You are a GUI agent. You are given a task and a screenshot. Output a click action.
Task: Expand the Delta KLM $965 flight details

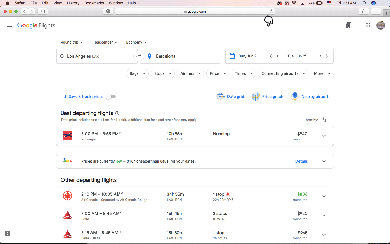(324, 235)
